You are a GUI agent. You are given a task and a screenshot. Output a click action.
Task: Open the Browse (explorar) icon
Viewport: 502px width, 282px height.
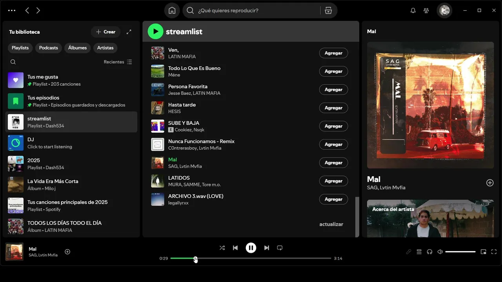328,11
